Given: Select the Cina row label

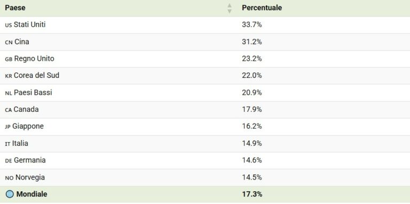Looking at the screenshot, I should tap(22, 42).
